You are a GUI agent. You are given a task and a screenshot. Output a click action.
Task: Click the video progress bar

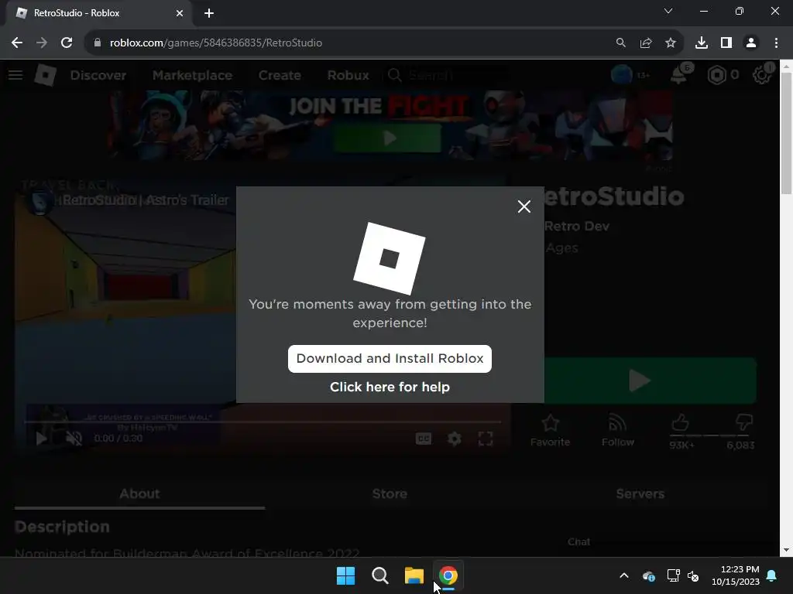(263, 422)
